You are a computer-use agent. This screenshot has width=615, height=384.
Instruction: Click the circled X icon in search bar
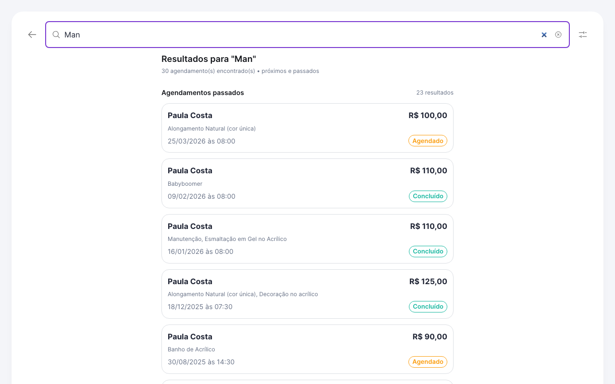pyautogui.click(x=558, y=35)
